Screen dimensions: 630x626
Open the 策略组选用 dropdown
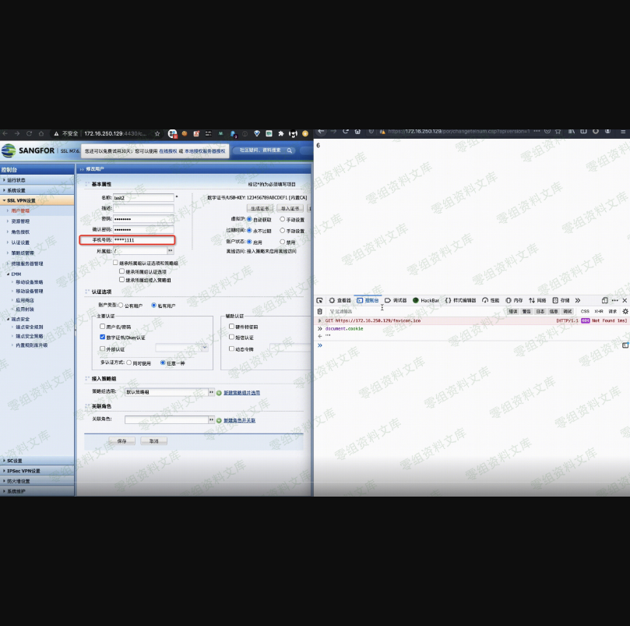click(210, 392)
